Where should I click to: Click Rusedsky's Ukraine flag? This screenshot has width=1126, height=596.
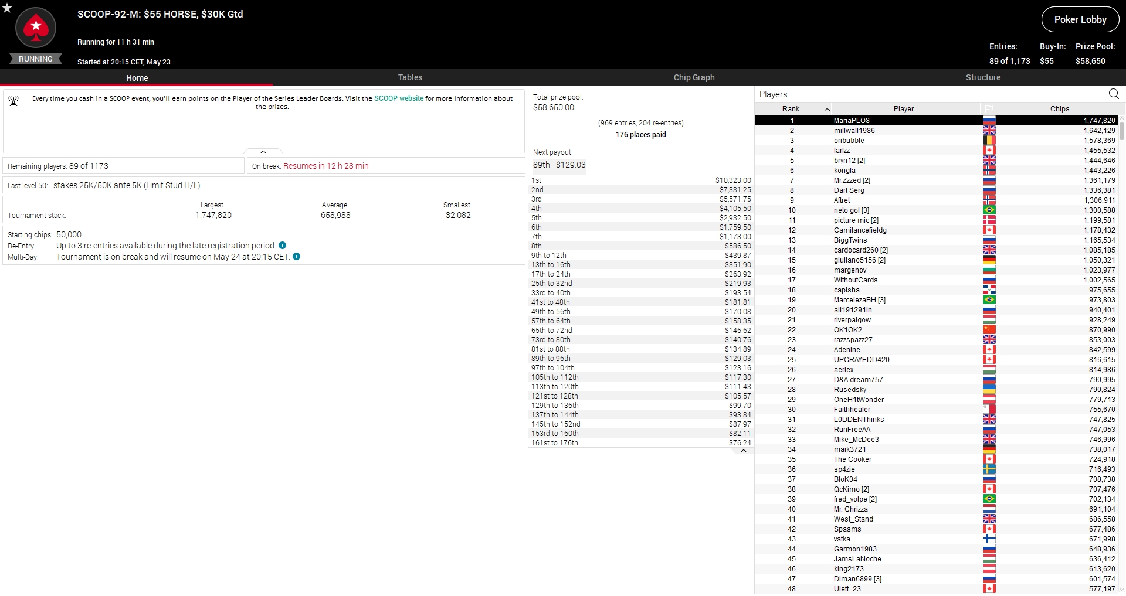(989, 390)
